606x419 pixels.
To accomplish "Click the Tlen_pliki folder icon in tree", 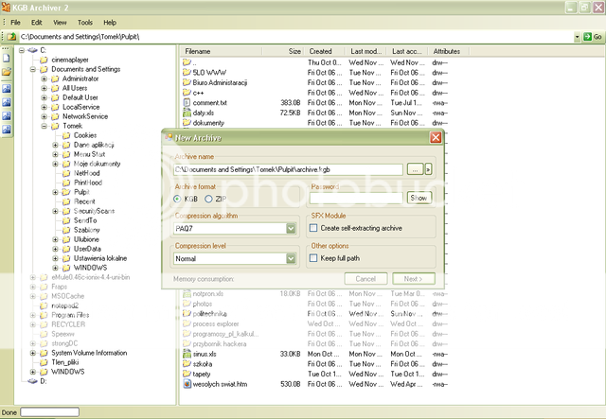I will 44,362.
